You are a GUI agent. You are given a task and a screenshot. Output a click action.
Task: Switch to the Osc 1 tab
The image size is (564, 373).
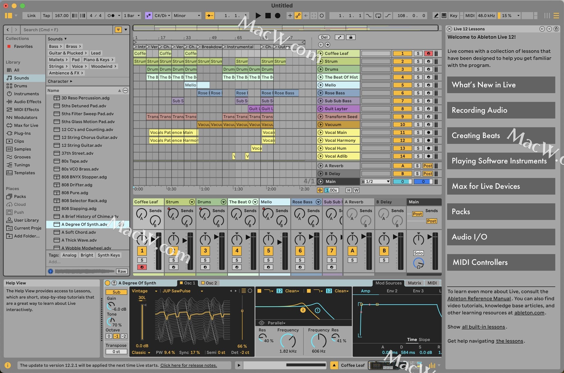(x=187, y=283)
